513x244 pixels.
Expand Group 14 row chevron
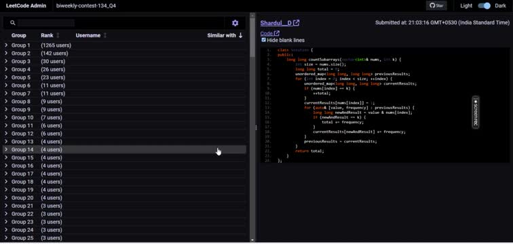(6, 150)
